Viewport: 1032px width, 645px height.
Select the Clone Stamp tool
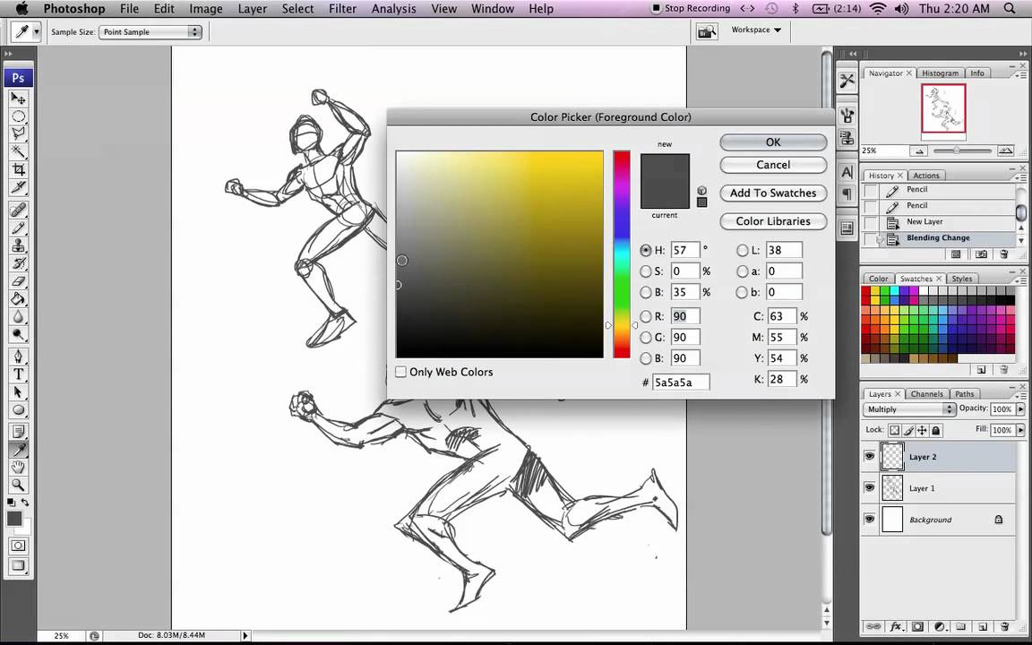coord(19,245)
